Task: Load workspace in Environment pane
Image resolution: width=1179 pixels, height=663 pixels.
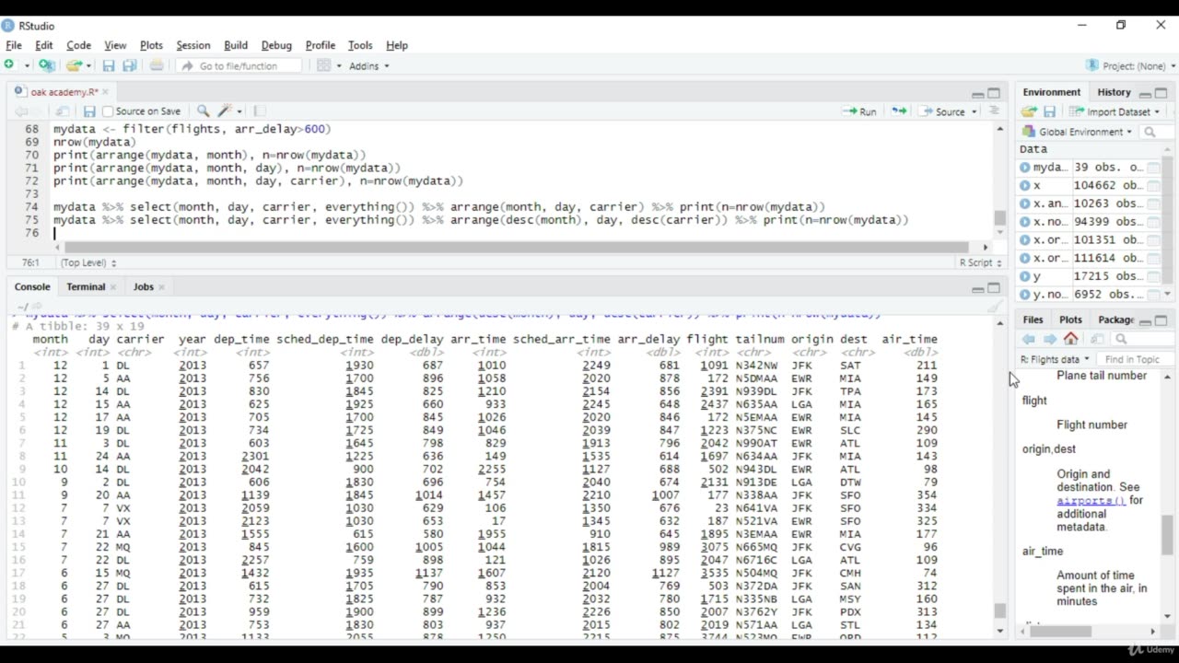Action: (x=1029, y=111)
